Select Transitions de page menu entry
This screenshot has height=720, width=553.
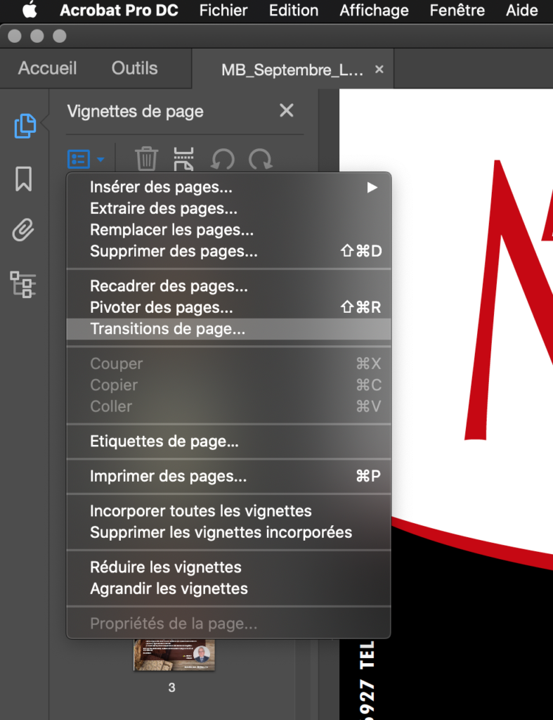(x=168, y=329)
